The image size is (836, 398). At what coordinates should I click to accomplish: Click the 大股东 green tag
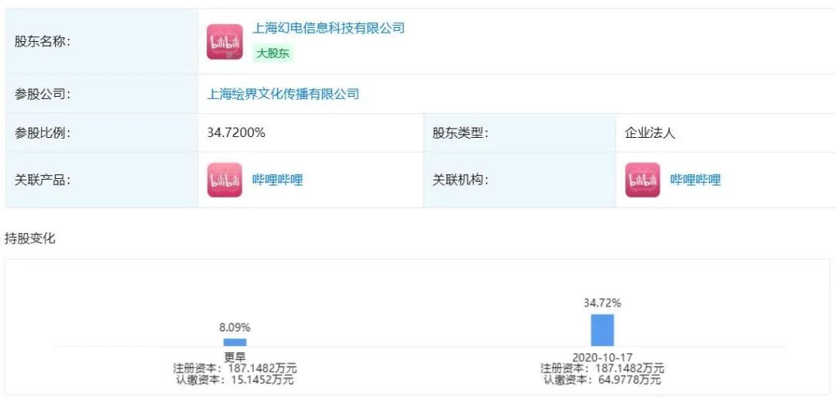273,53
